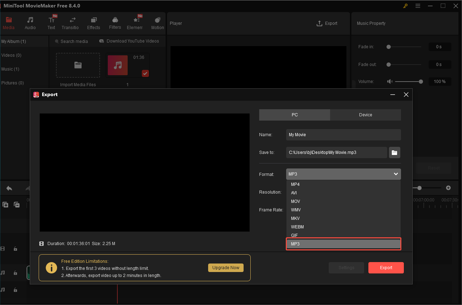
Task: Uncheck the imported music clip's checkmark
Action: pos(145,73)
